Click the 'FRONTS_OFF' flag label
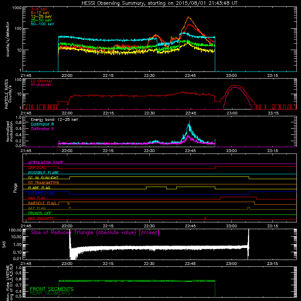 point(40,213)
